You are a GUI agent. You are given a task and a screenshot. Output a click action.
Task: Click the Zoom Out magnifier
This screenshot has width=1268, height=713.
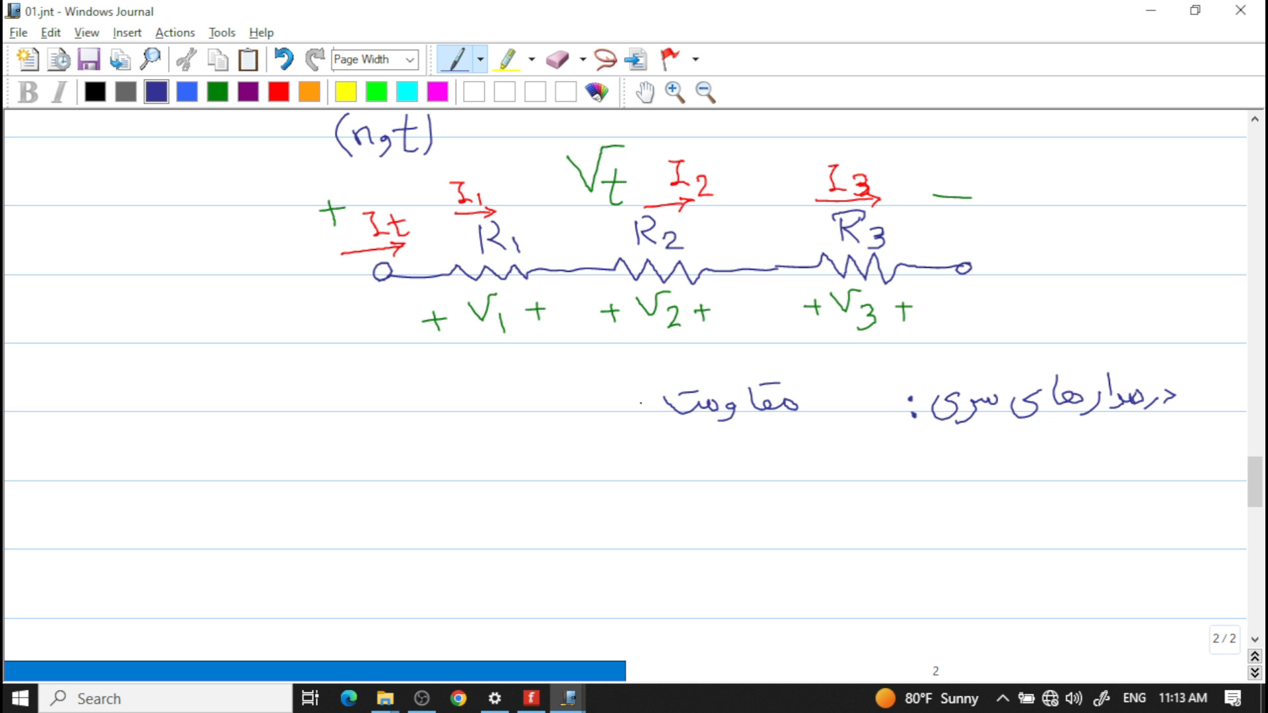(x=706, y=92)
